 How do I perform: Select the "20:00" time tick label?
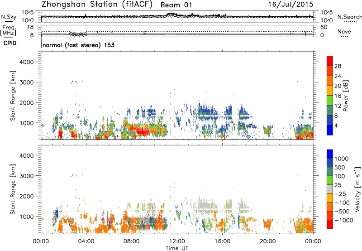click(268, 241)
